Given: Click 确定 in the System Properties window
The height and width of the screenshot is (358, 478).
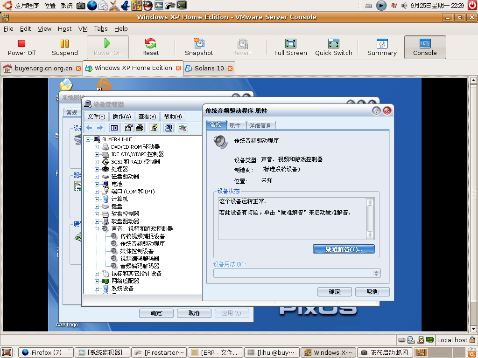Looking at the screenshot, I should [156, 313].
